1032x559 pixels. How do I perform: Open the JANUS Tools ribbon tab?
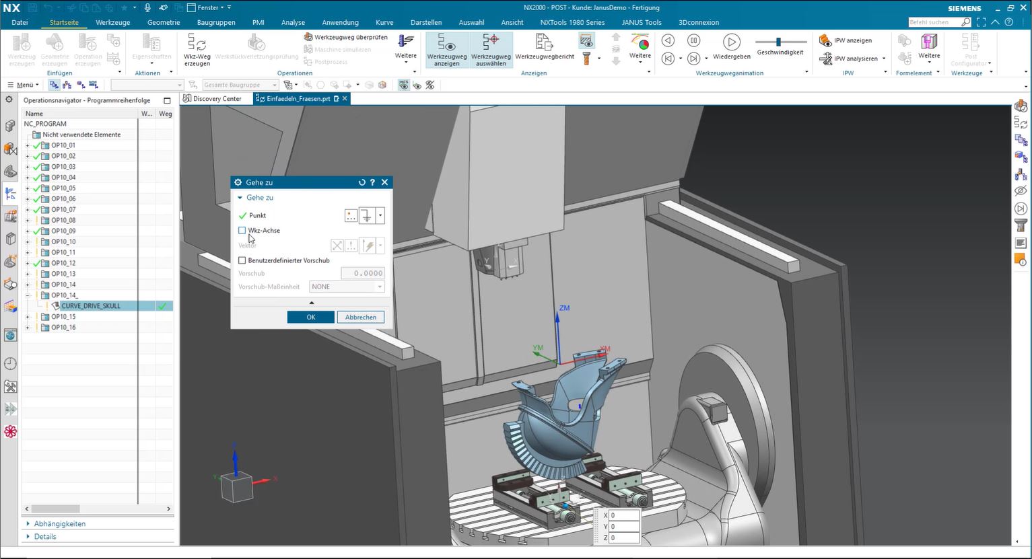(642, 22)
